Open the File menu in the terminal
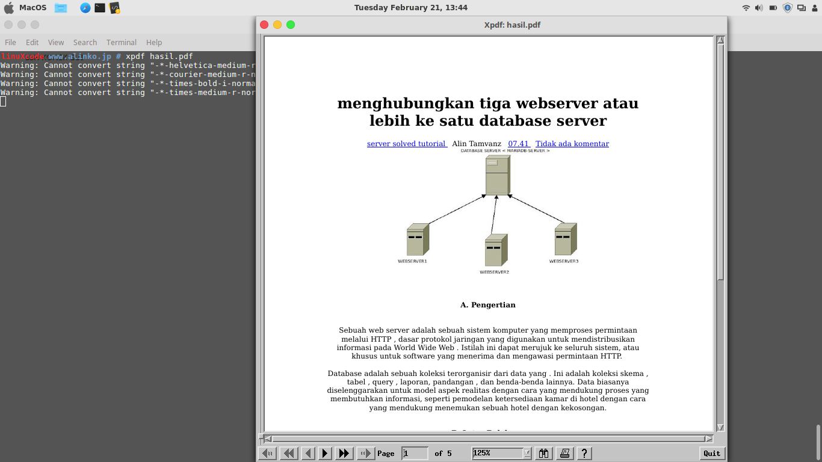The height and width of the screenshot is (462, 822). pos(11,43)
